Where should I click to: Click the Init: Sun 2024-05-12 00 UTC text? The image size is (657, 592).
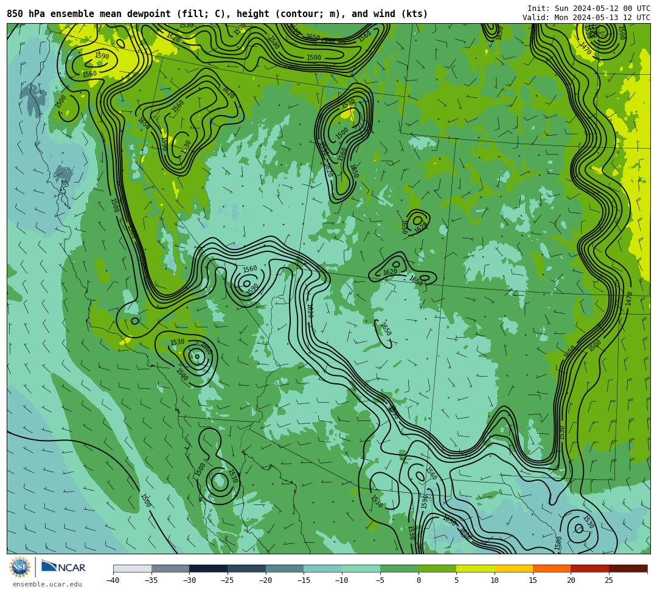tap(589, 9)
